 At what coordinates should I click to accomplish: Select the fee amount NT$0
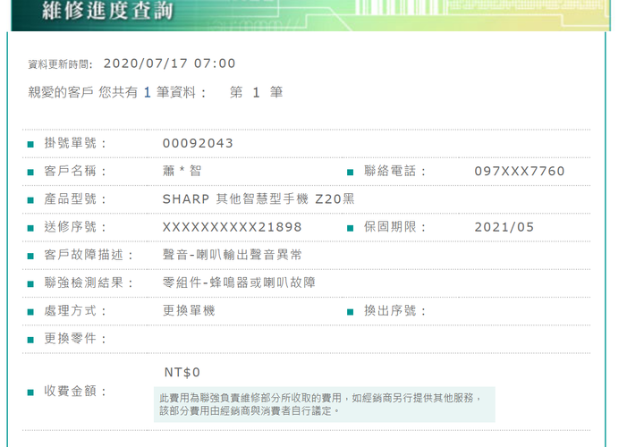click(182, 372)
